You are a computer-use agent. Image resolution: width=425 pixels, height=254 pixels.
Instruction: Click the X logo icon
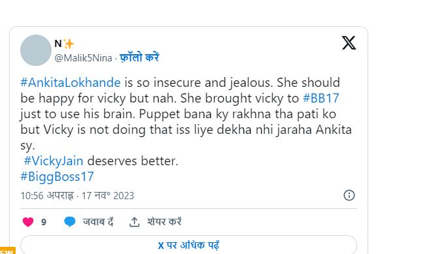349,43
